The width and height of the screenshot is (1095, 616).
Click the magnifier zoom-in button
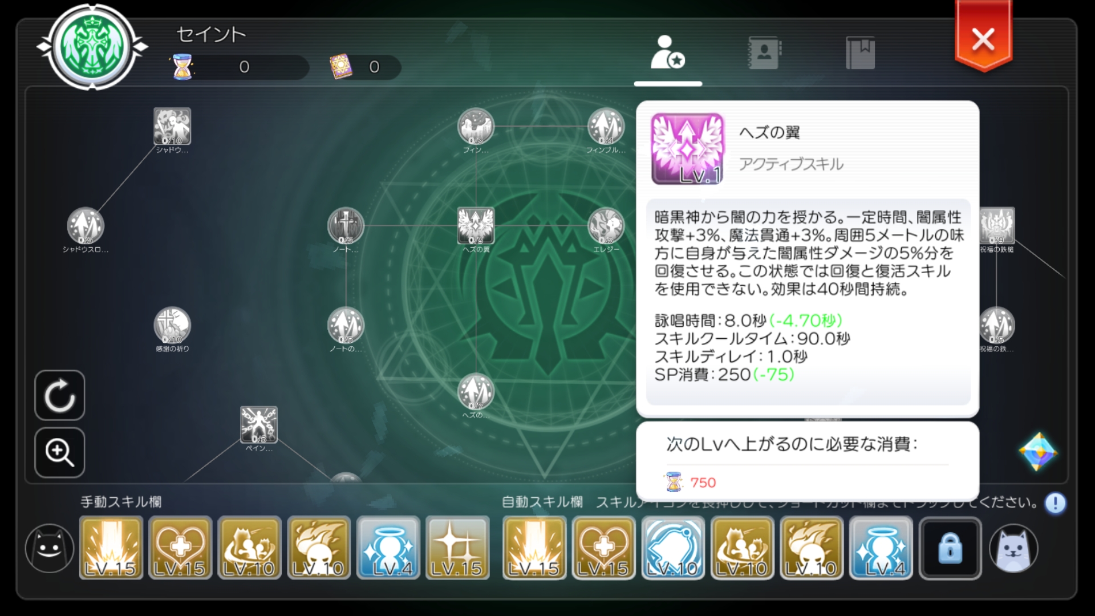60,452
